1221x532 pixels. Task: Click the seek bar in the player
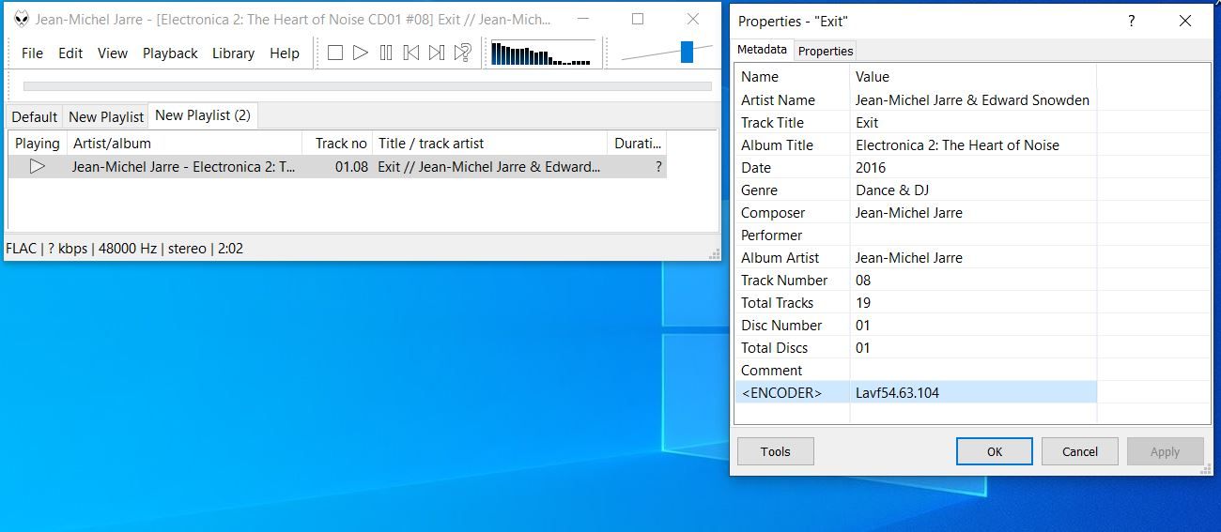pyautogui.click(x=367, y=86)
